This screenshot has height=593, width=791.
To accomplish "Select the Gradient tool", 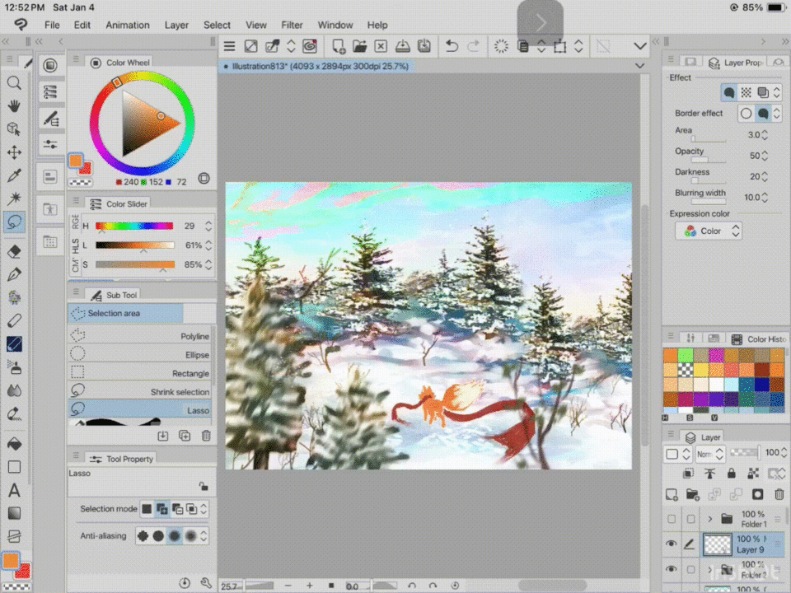I will click(x=14, y=513).
